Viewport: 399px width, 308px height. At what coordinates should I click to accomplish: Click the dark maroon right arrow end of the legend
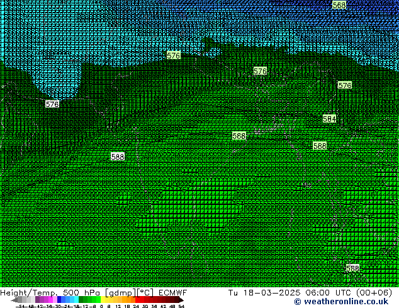(181, 299)
